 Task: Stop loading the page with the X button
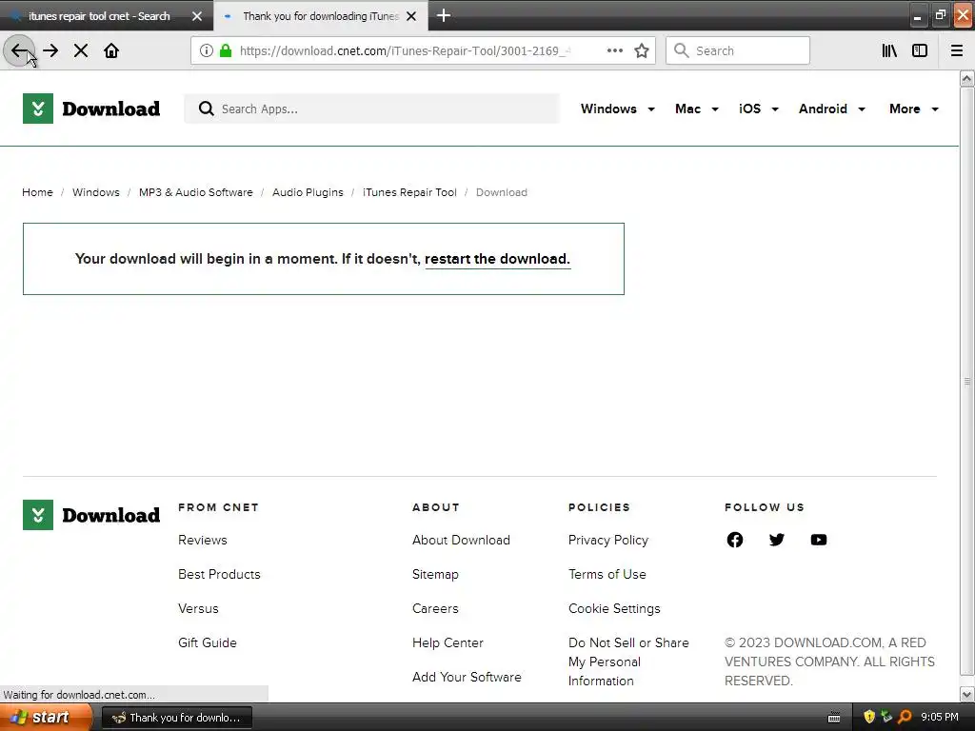(x=81, y=51)
